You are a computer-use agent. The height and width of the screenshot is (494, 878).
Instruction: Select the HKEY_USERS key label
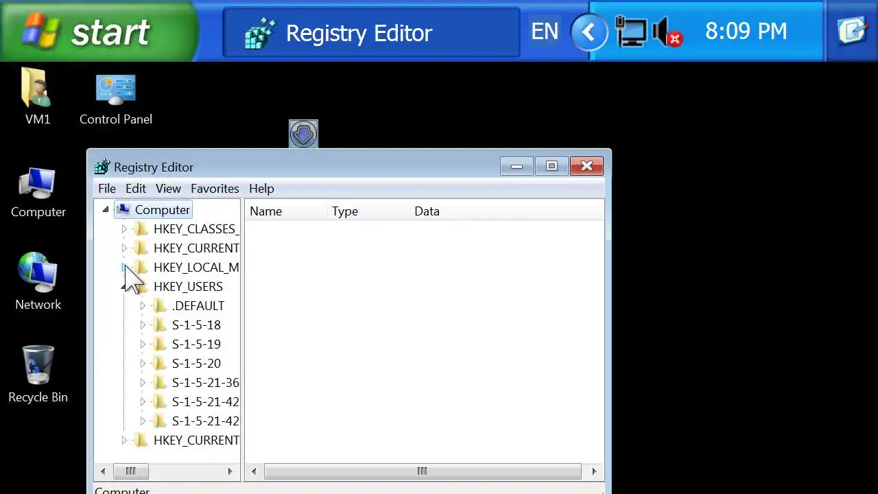coord(188,287)
